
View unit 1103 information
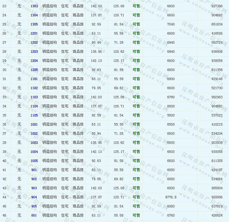(34, 97)
